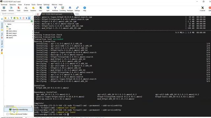Click the /home/ec2-user/ path field
Screen dimensions: 211x118
tap(17, 21)
